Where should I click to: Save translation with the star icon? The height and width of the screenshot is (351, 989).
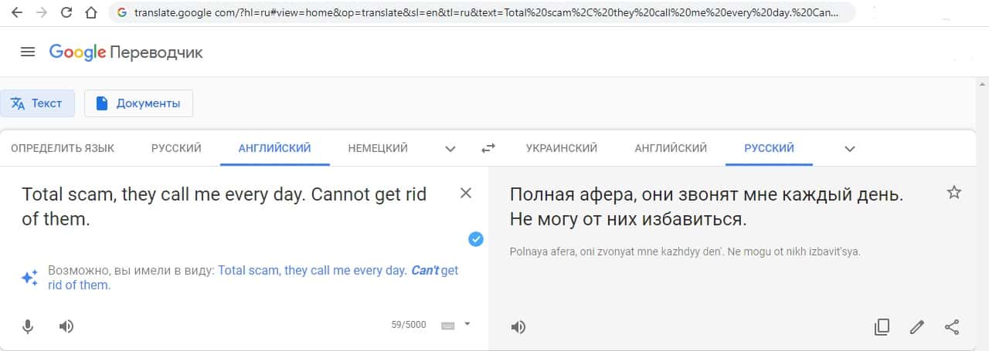point(954,193)
